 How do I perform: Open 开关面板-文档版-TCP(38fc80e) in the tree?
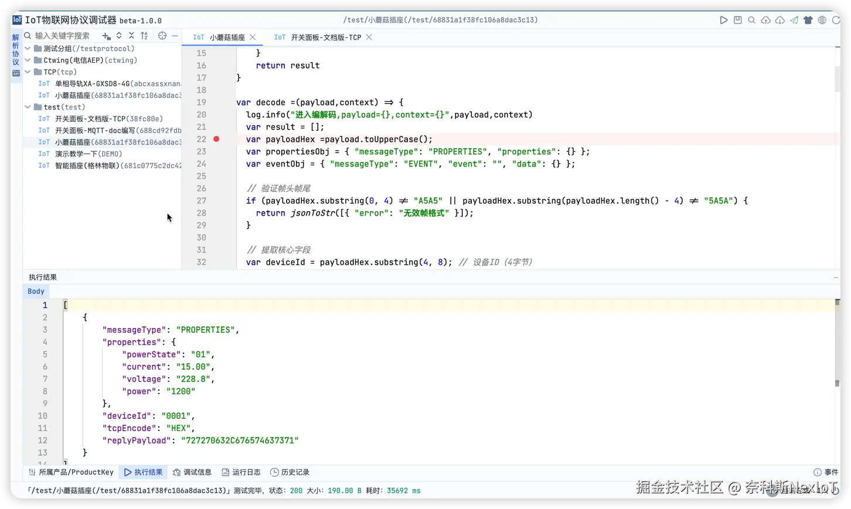(101, 119)
